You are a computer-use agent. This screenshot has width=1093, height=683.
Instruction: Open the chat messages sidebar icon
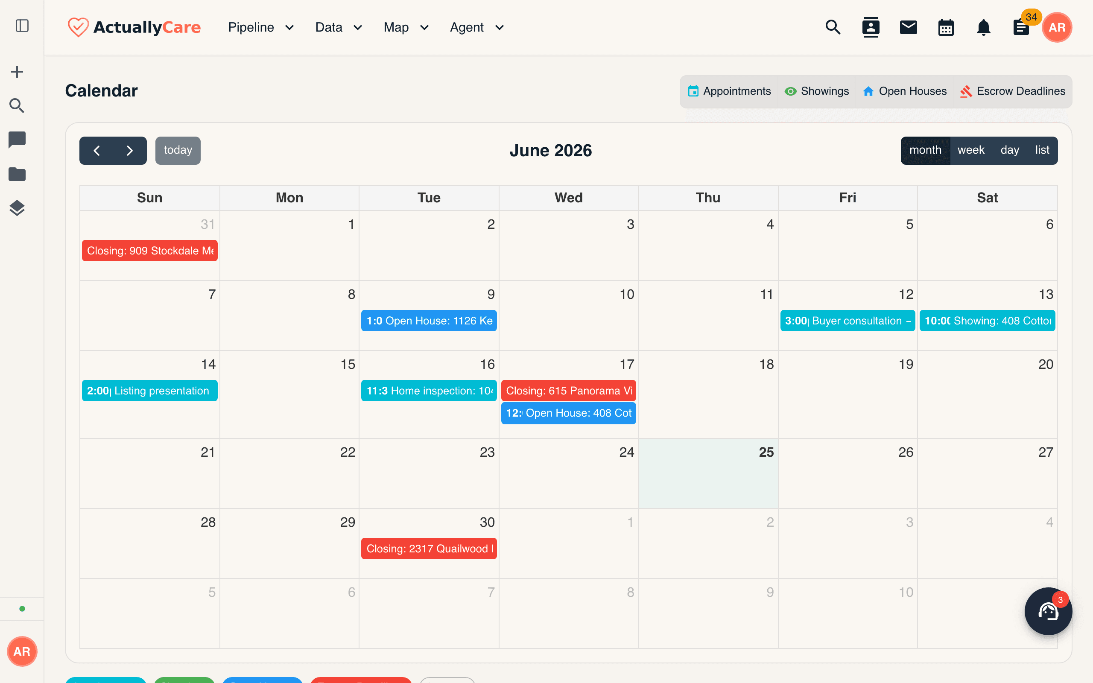point(17,140)
